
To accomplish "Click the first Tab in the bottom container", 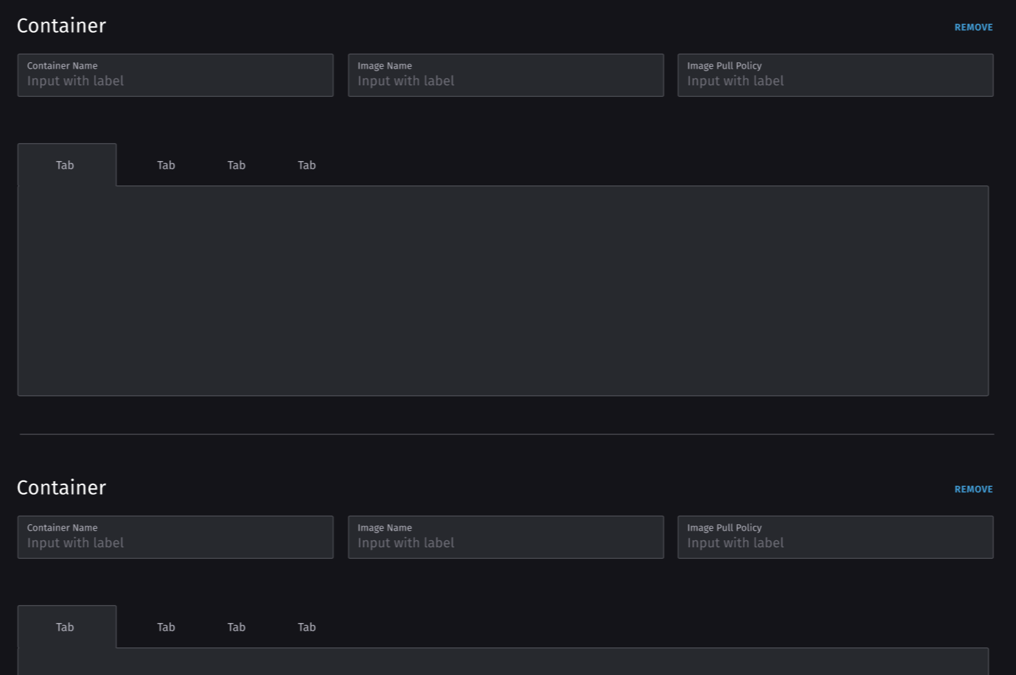I will coord(65,627).
